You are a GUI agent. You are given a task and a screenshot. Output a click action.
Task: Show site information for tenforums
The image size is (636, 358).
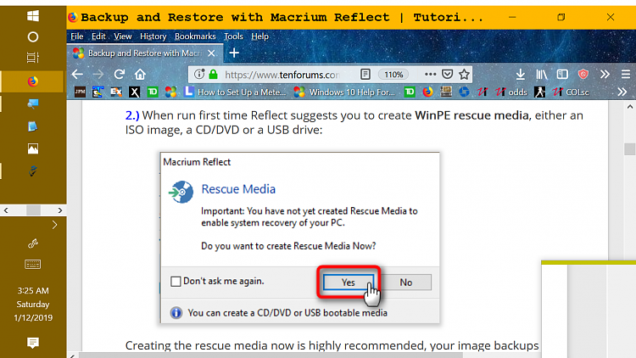click(198, 75)
